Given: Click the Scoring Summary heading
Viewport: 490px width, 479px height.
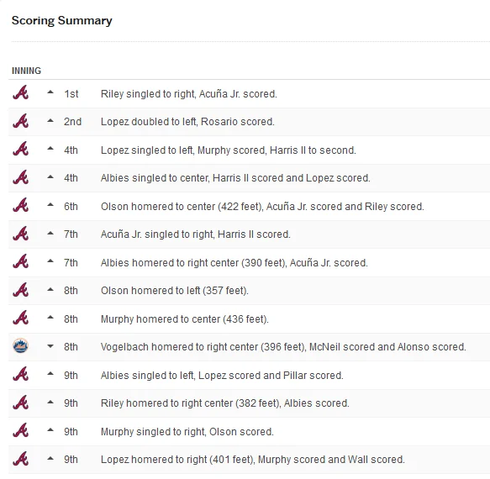Looking at the screenshot, I should tap(62, 21).
